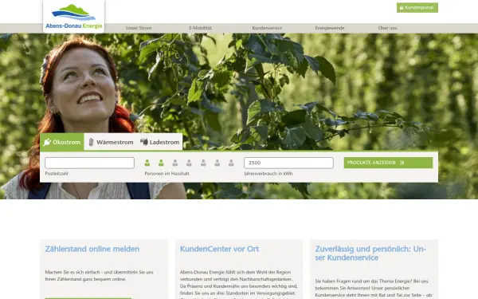Viewport: 478px width, 299px height.
Task: Click the lock icon in Kundenportal button
Action: click(x=402, y=8)
